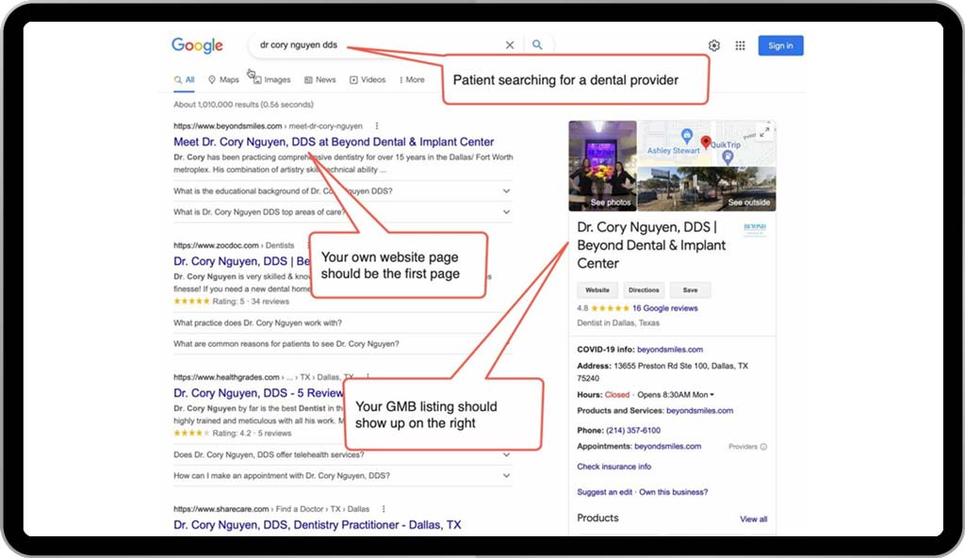
Task: Open Meet Dr. Cory Nguyen, DDS result link
Action: pos(334,141)
